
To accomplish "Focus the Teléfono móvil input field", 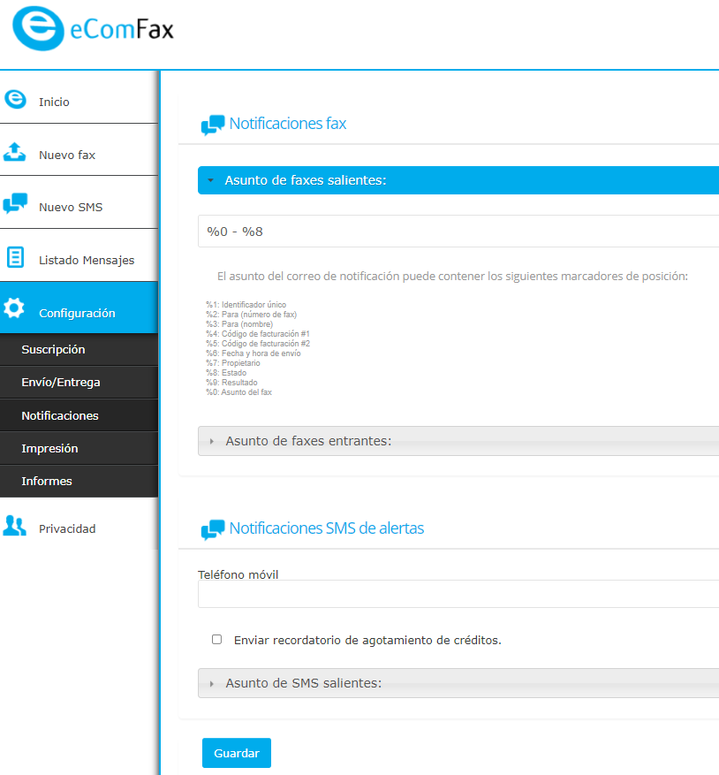I will tap(458, 594).
